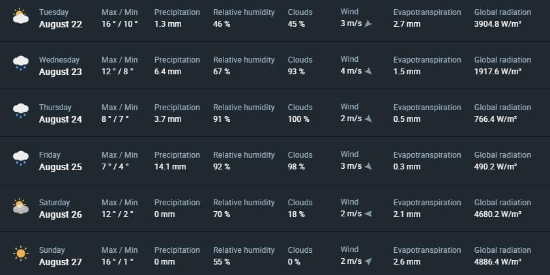The image size is (550, 275).
Task: Click Thursday's 2 m/s wind arrow
Action: click(x=368, y=119)
